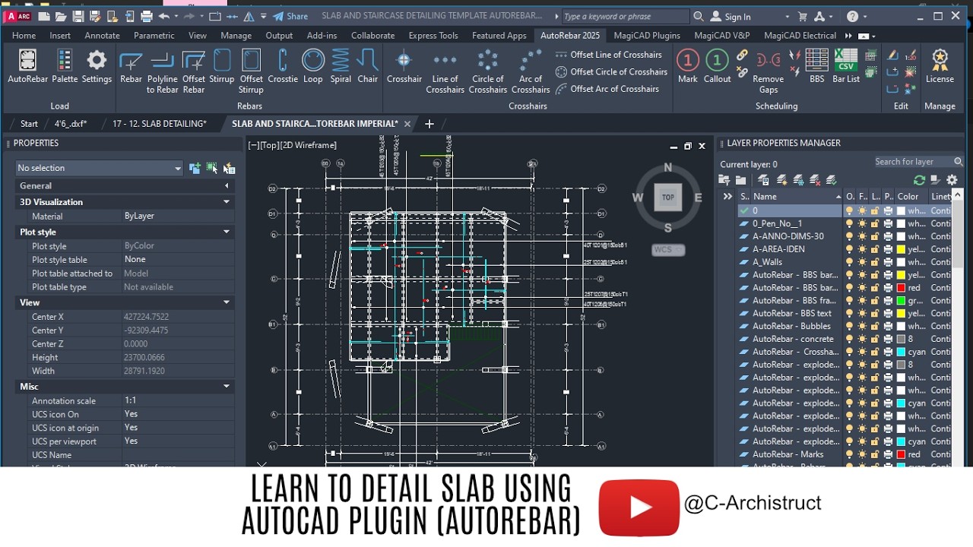
Task: Click yellow color swatch of A-AREA-IDEN layer
Action: (901, 249)
